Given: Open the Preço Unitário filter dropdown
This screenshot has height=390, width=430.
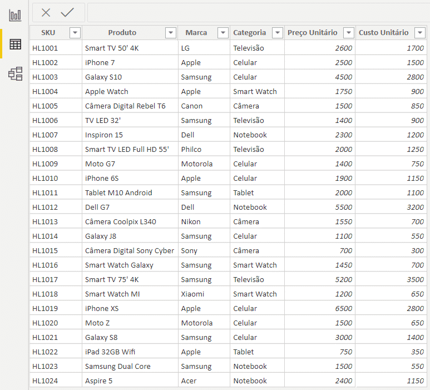Looking at the screenshot, I should (x=349, y=33).
